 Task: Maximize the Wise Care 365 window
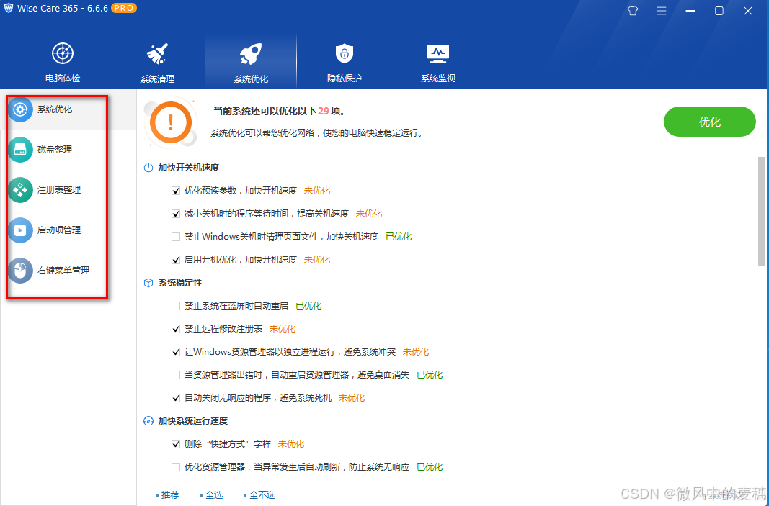(x=719, y=11)
